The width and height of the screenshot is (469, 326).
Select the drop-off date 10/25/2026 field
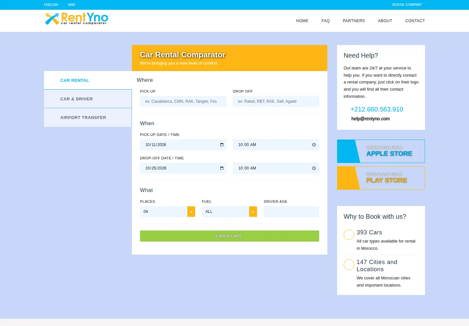(x=183, y=168)
